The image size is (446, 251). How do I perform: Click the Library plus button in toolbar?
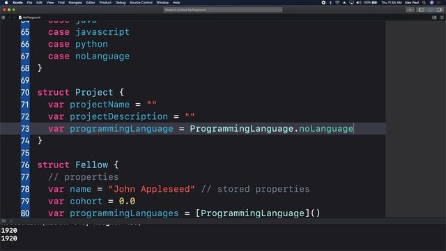point(410,10)
